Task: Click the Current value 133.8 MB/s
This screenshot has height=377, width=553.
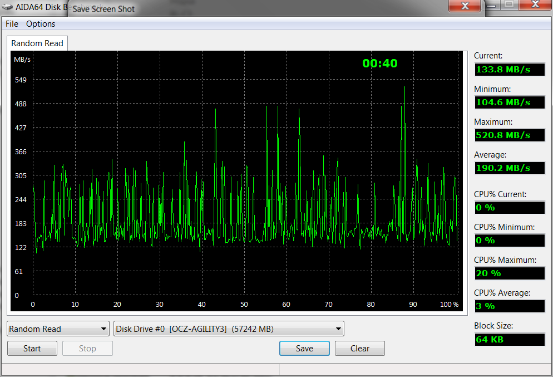Action: click(x=510, y=70)
